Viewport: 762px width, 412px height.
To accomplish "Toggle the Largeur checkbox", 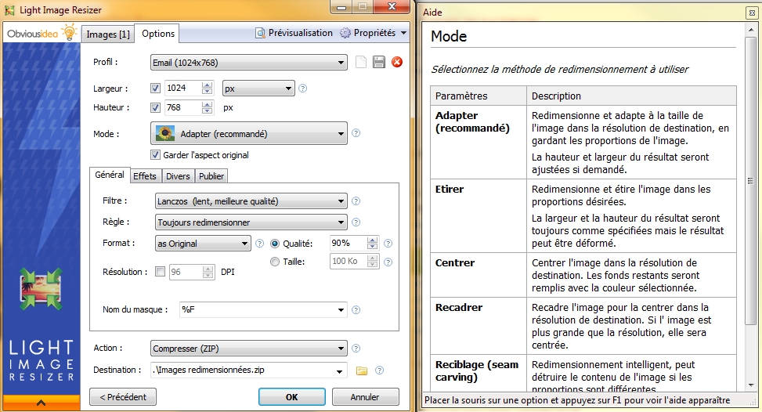I will 155,88.
